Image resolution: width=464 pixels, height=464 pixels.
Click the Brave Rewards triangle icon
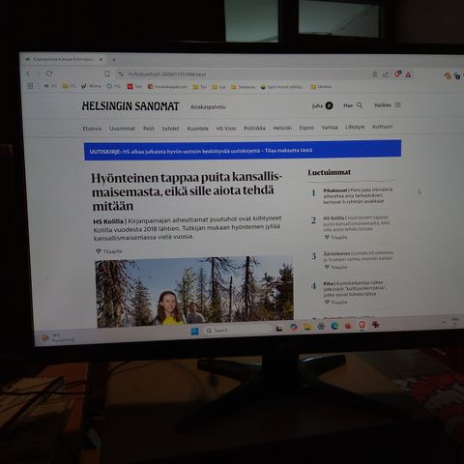(408, 74)
